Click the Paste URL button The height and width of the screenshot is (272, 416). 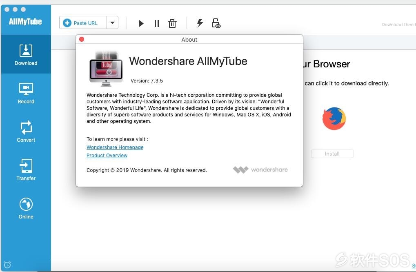(83, 23)
